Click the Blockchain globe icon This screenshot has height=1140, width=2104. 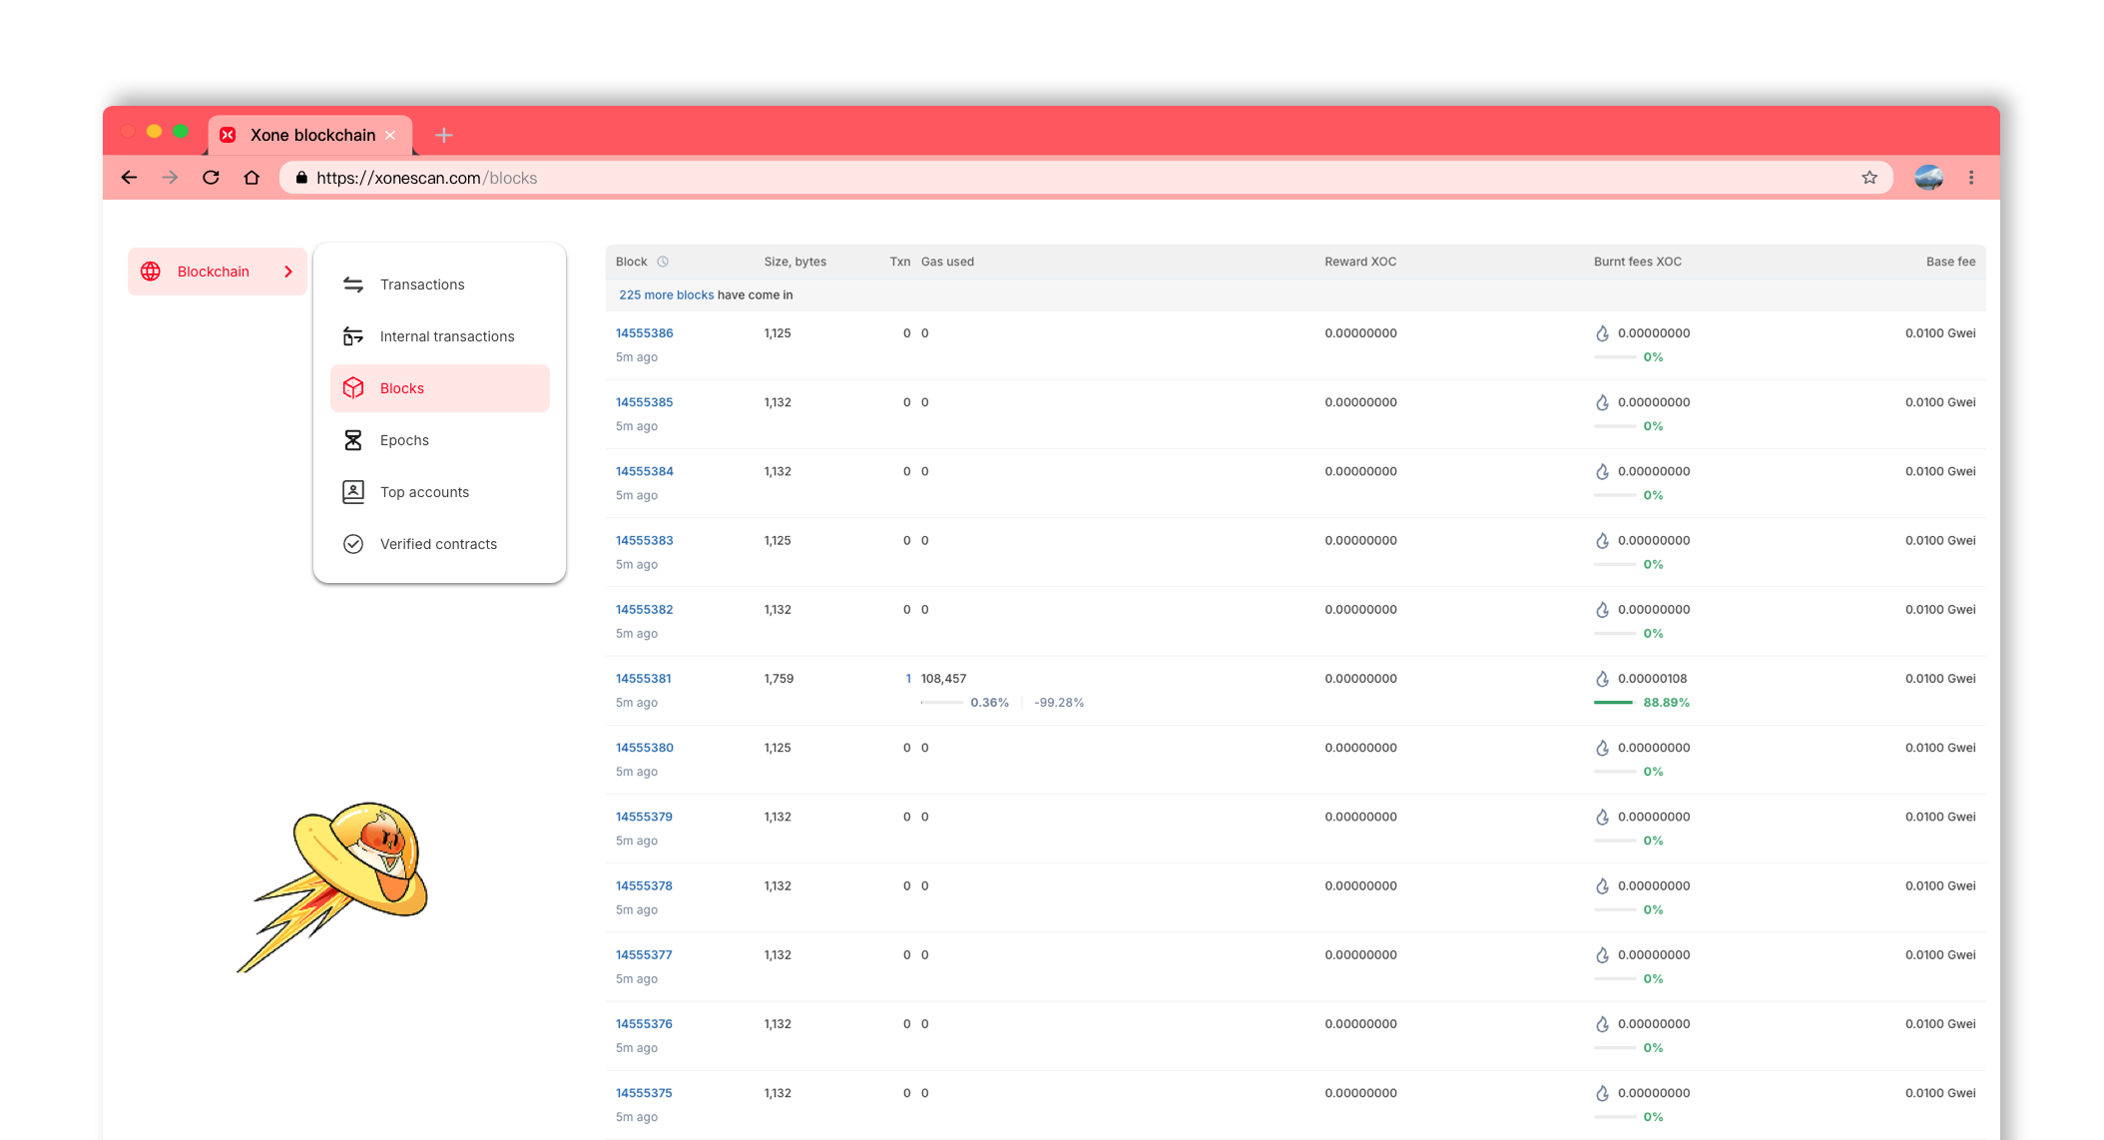coord(151,272)
